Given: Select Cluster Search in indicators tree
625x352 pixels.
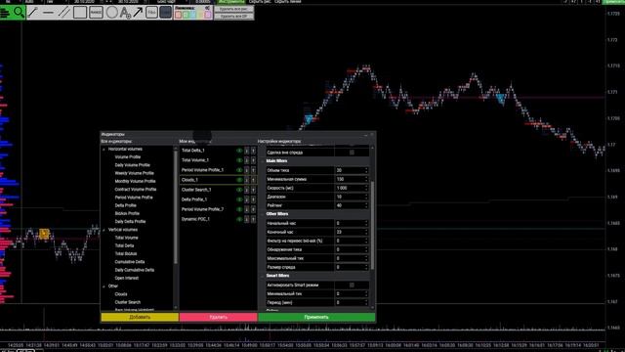Looking at the screenshot, I should pos(128,302).
